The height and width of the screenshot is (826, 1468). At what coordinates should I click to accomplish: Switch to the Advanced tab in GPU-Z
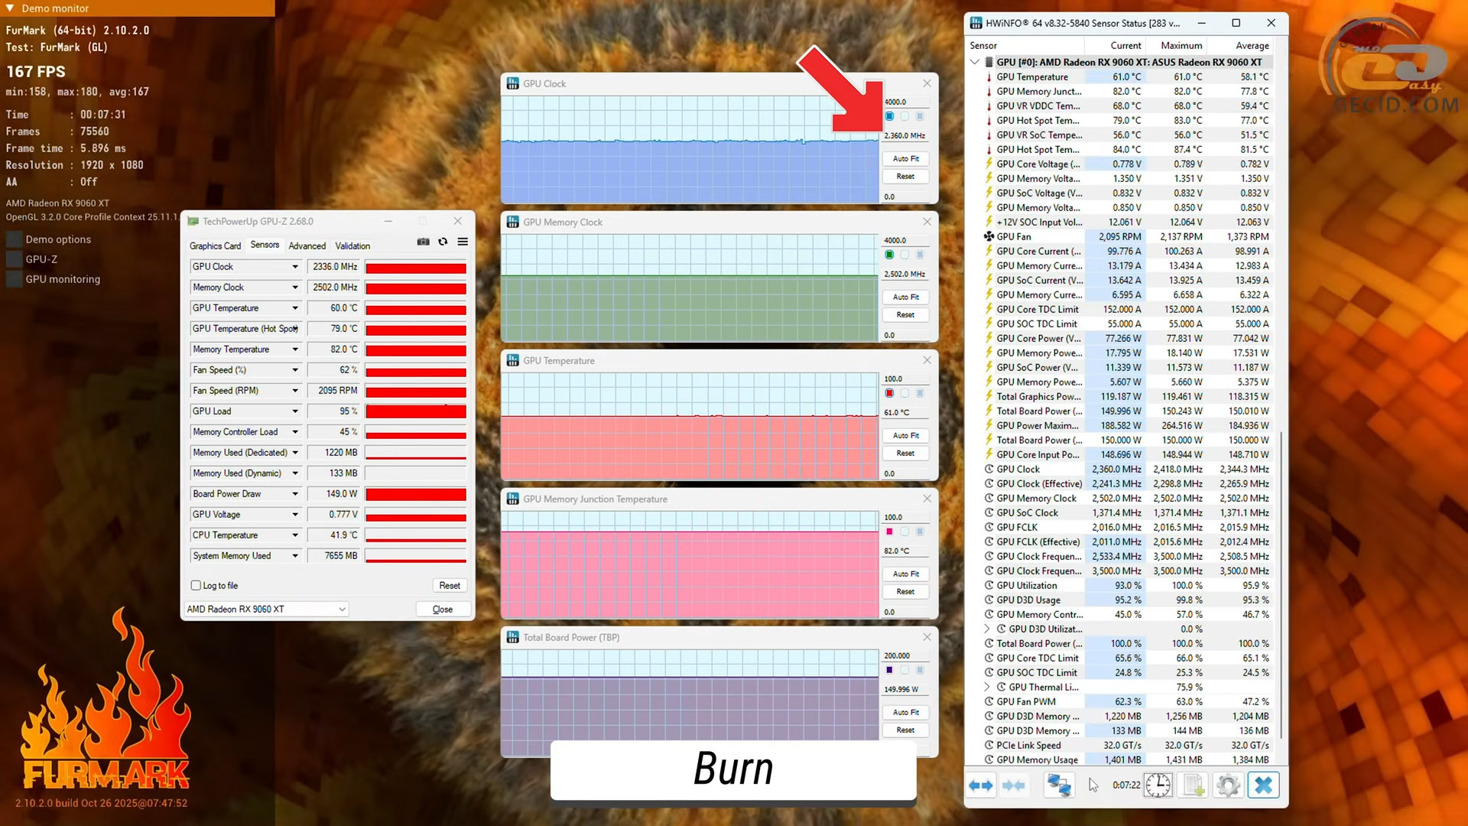[x=307, y=246]
